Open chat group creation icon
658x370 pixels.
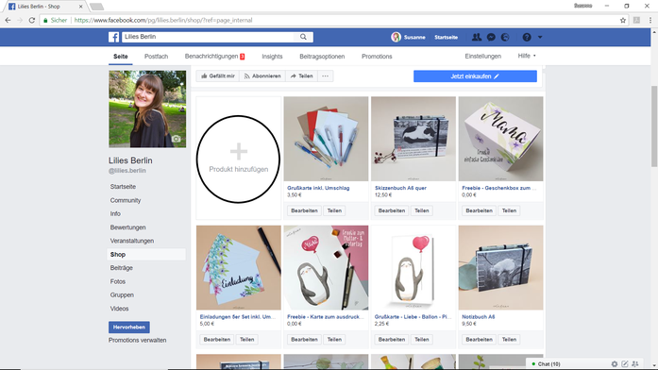(635, 364)
